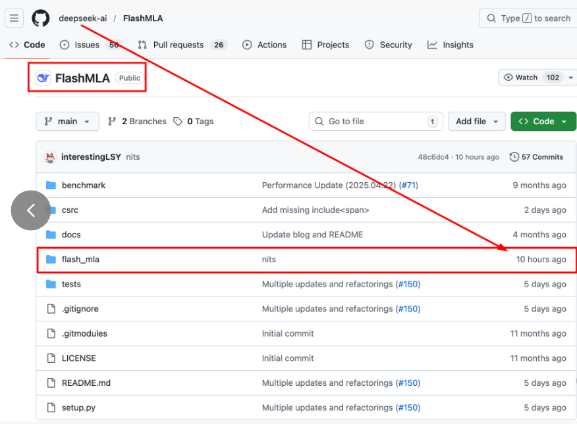Expand the Watch options dropdown

pos(534,78)
